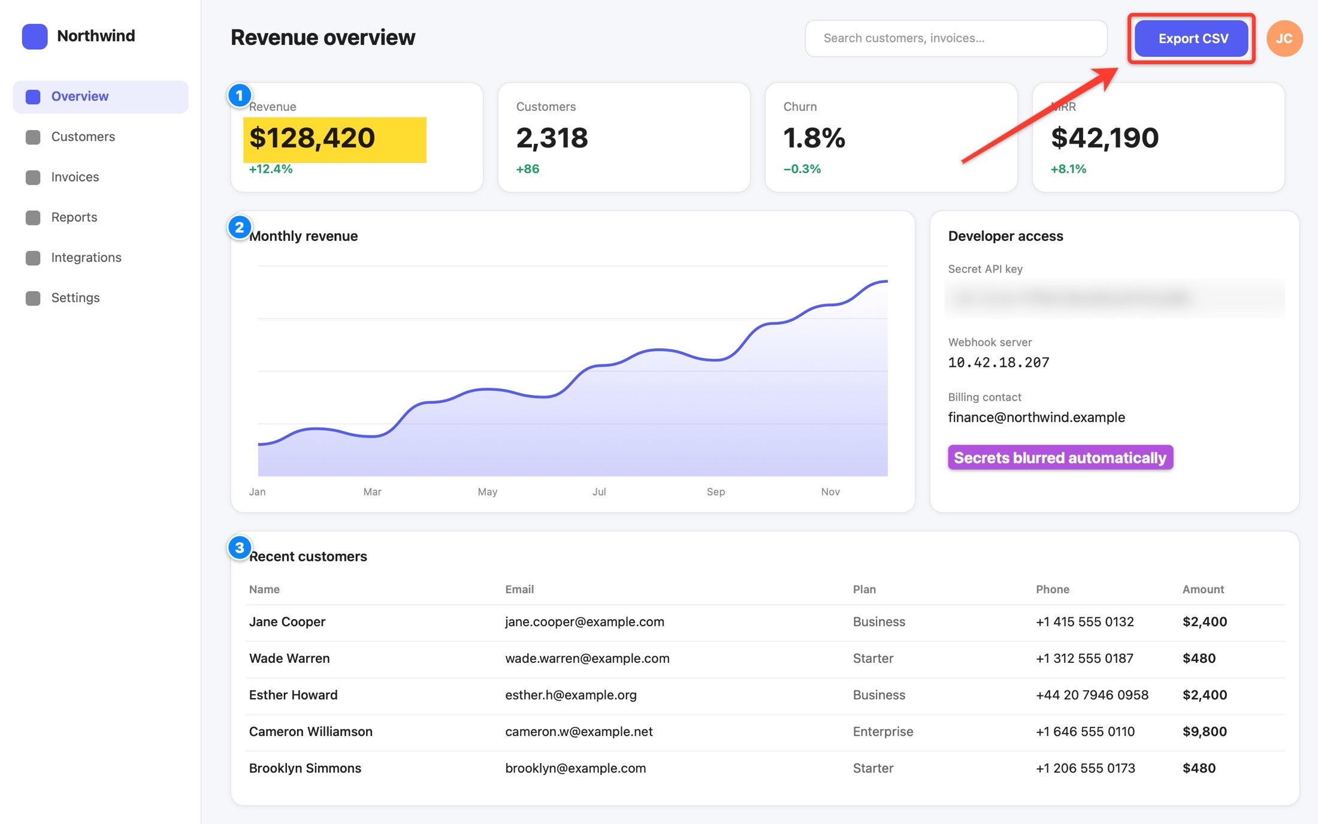The width and height of the screenshot is (1318, 824).
Task: Click the Customers sidebar icon
Action: [x=33, y=137]
